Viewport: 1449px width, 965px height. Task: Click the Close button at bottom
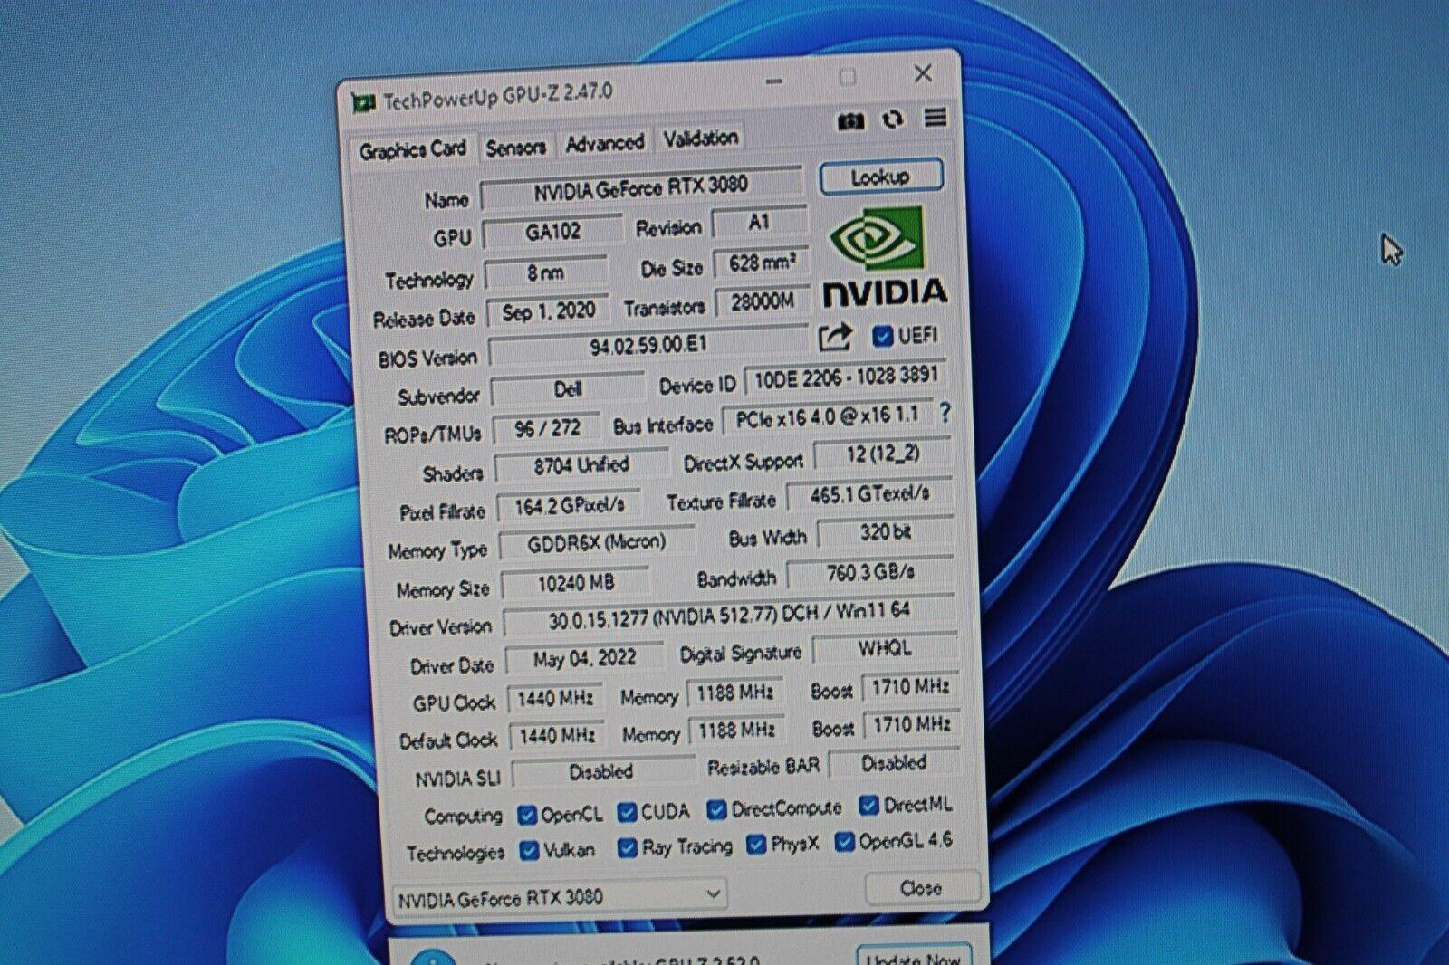(x=921, y=888)
